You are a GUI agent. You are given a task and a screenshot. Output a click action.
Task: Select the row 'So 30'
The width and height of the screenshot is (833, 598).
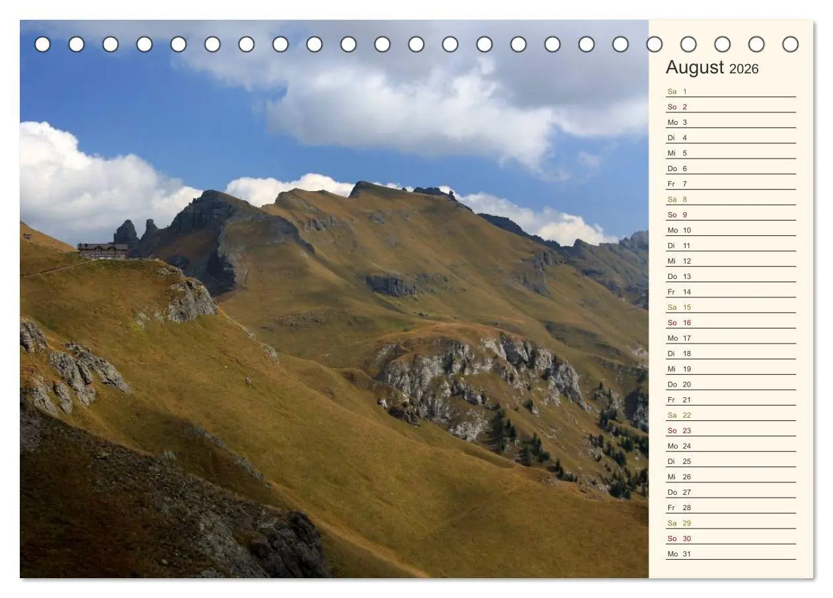731,539
